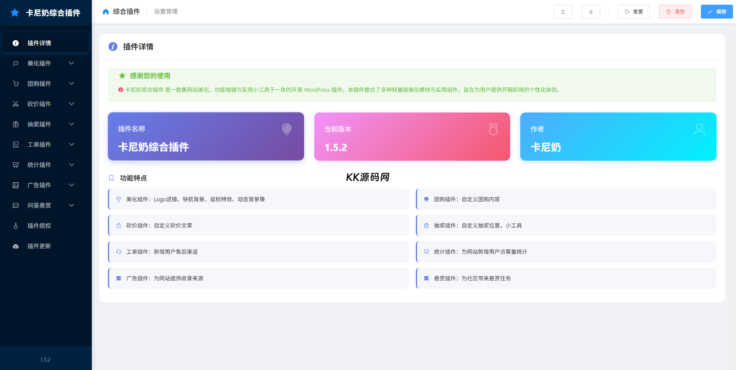Click the gift icon in 抽奖插件 feature row
Image resolution: width=736 pixels, height=370 pixels.
click(x=426, y=225)
